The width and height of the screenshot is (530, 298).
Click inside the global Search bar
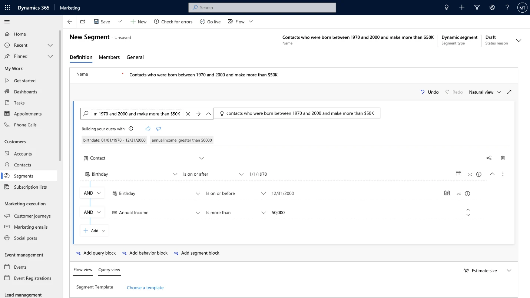point(262,7)
